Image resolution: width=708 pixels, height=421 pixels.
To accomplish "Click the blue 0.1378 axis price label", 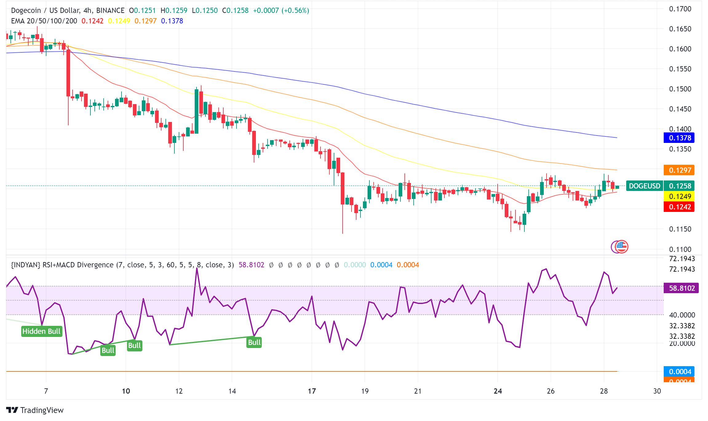I will point(679,138).
